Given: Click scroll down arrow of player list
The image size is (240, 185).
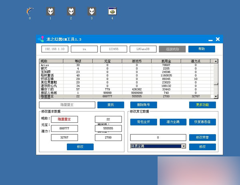Looking at the screenshot, I should 216,96.
